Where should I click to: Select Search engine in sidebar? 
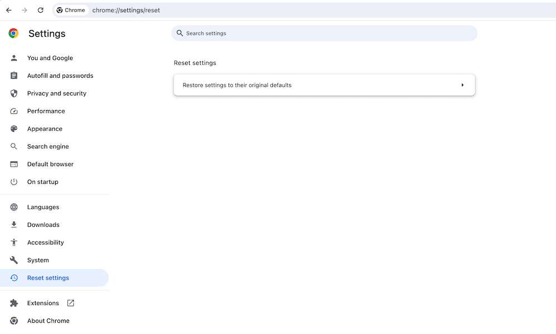pyautogui.click(x=48, y=147)
